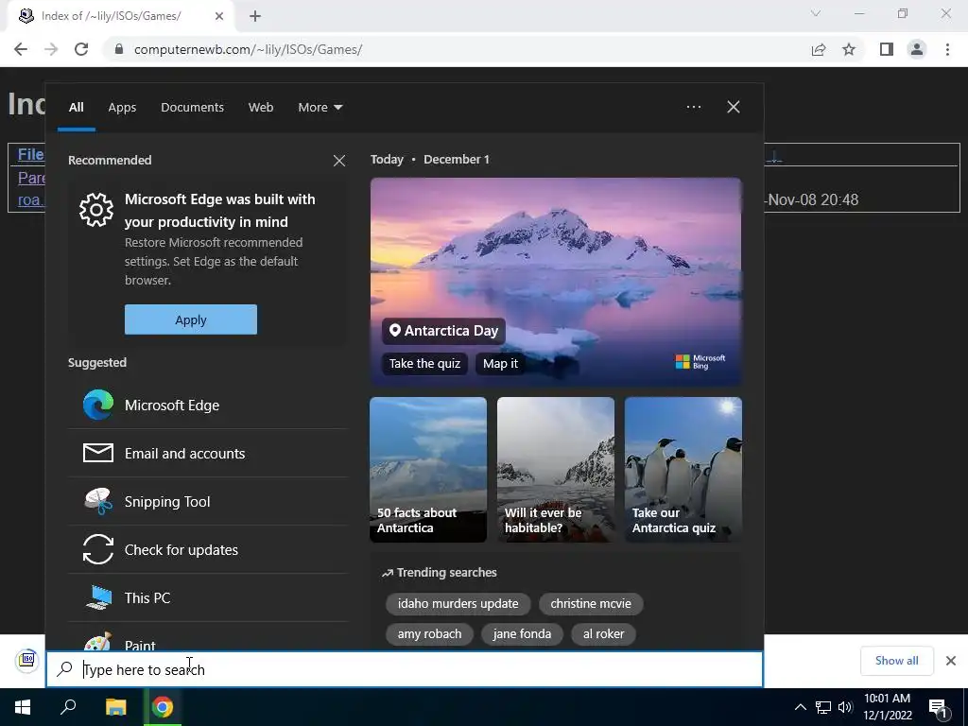Open the Chrome profile avatar
The image size is (968, 726).
coord(917,49)
